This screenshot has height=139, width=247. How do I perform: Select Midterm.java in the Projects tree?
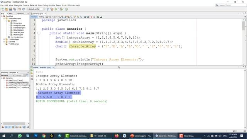point(18,35)
